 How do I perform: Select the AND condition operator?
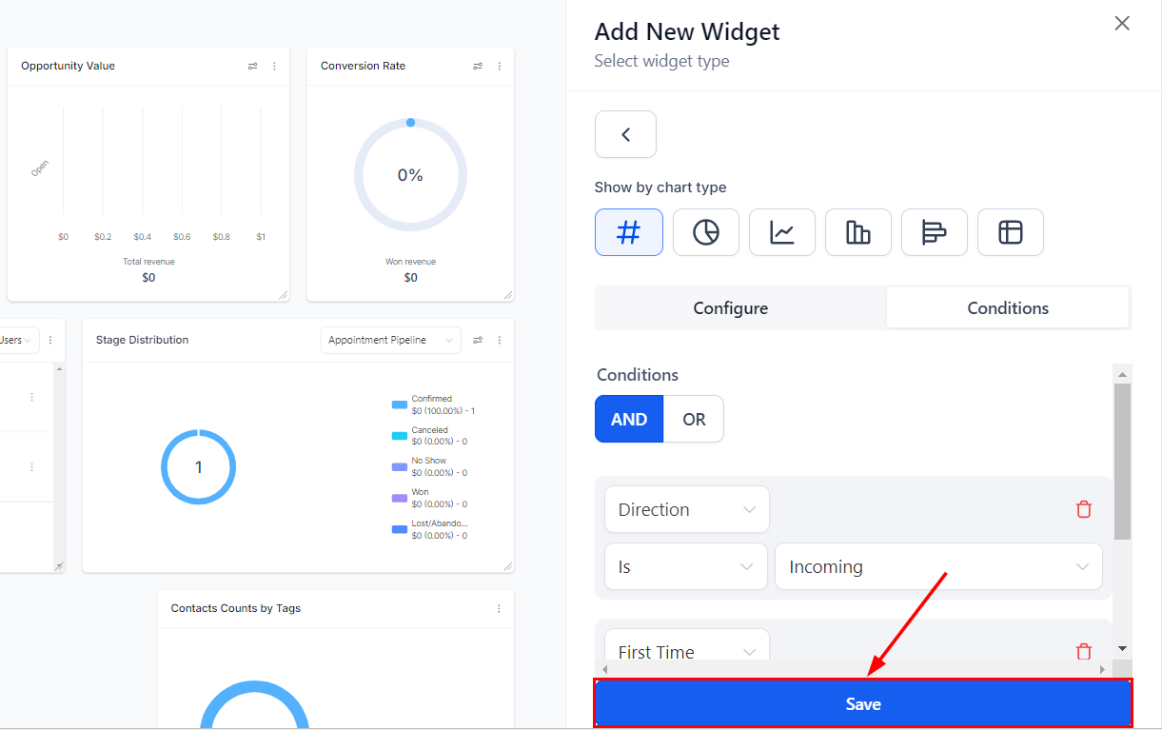(629, 419)
